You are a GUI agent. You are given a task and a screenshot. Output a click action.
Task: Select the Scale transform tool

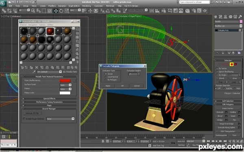(x=67, y=11)
